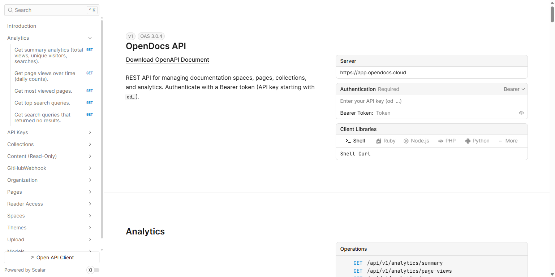Expand the Content (Read-Only) section
Viewport: 555px width, 277px height.
pyautogui.click(x=90, y=156)
